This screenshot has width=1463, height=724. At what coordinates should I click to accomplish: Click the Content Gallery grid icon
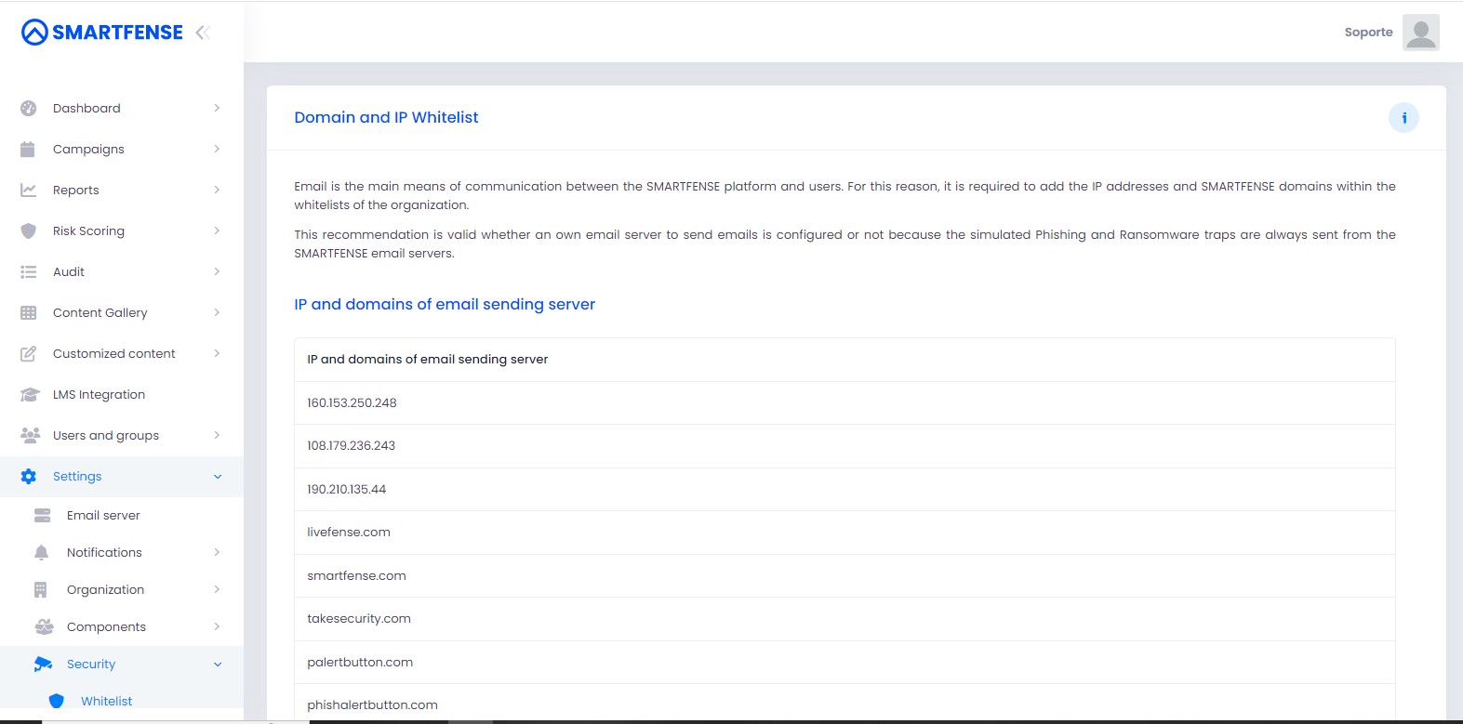click(x=29, y=312)
